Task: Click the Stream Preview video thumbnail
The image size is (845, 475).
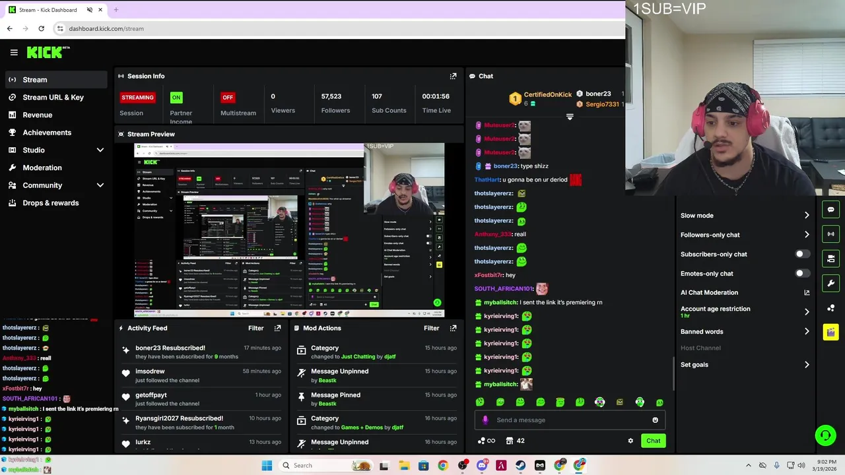Action: pyautogui.click(x=289, y=230)
